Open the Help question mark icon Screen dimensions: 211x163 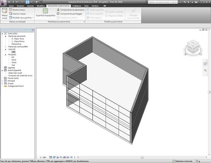tap(196, 2)
